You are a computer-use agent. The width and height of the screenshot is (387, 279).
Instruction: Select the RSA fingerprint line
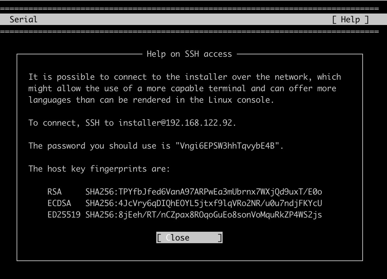(185, 192)
